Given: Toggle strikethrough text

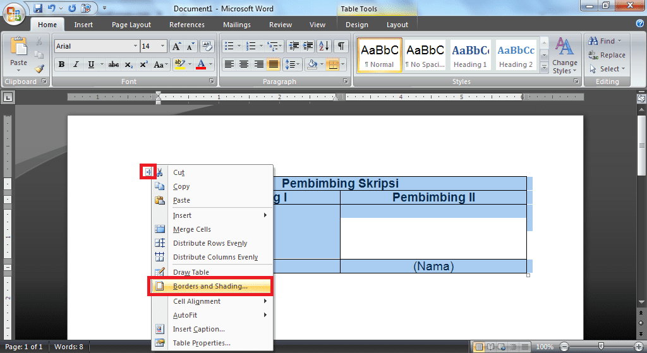Looking at the screenshot, I should pos(114,64).
